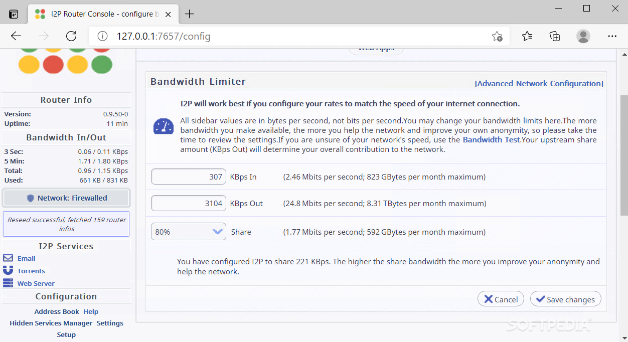Open the Favorites list icon
The width and height of the screenshot is (628, 342).
pyautogui.click(x=527, y=36)
